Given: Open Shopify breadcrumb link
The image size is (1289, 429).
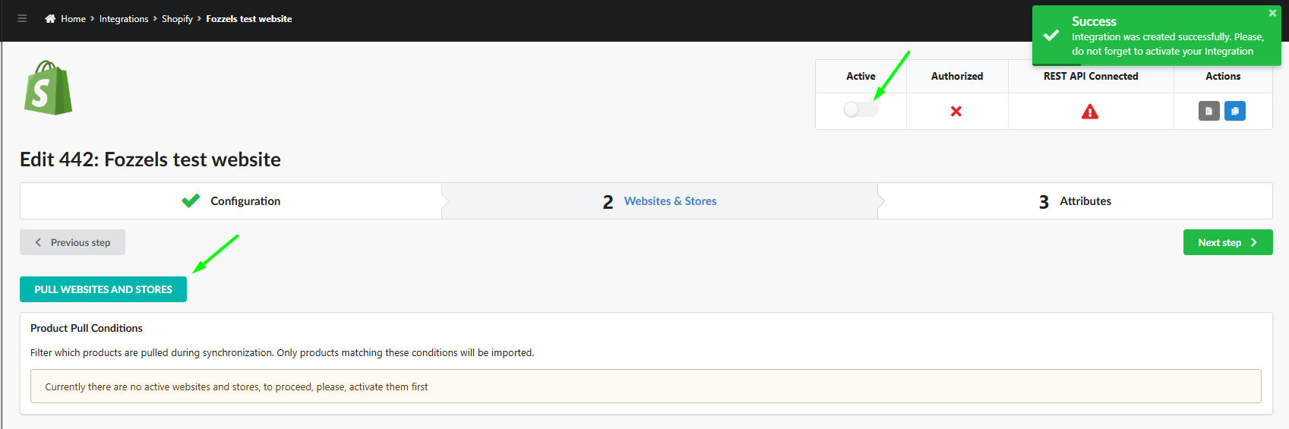Looking at the screenshot, I should [x=177, y=19].
